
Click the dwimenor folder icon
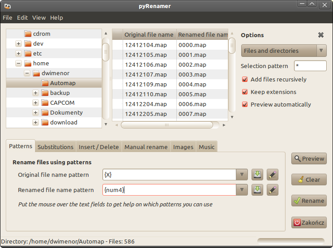pyautogui.click(x=36, y=73)
